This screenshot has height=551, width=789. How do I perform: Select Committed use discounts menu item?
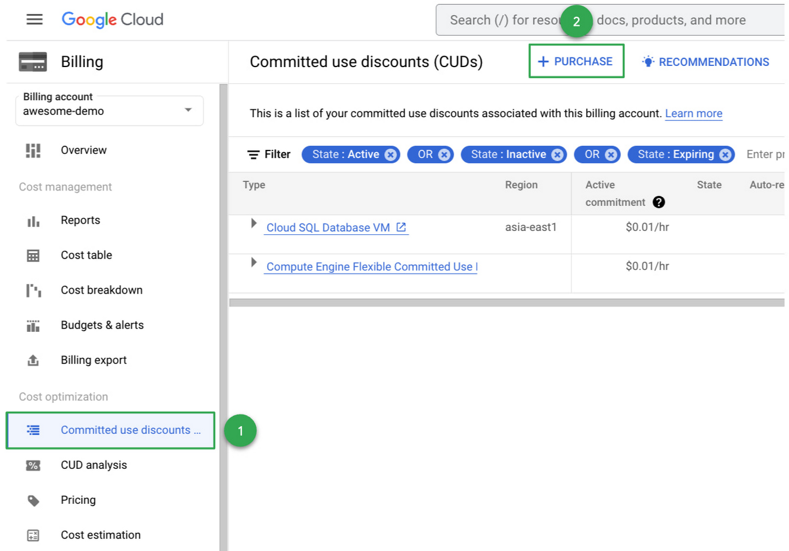pyautogui.click(x=110, y=430)
